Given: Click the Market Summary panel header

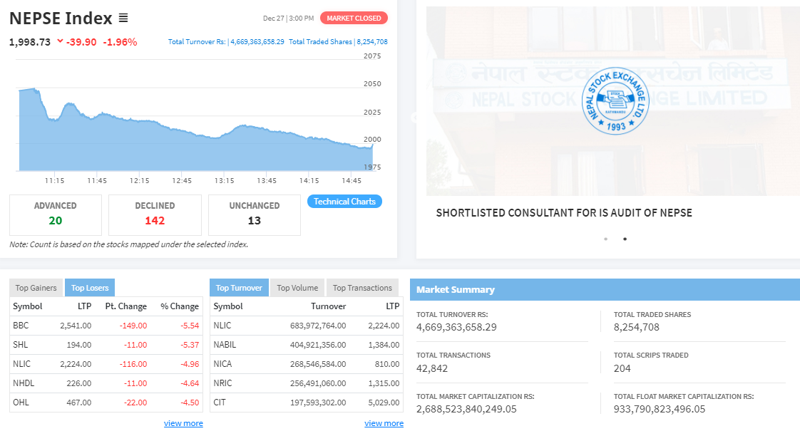Looking at the screenshot, I should click(x=605, y=290).
